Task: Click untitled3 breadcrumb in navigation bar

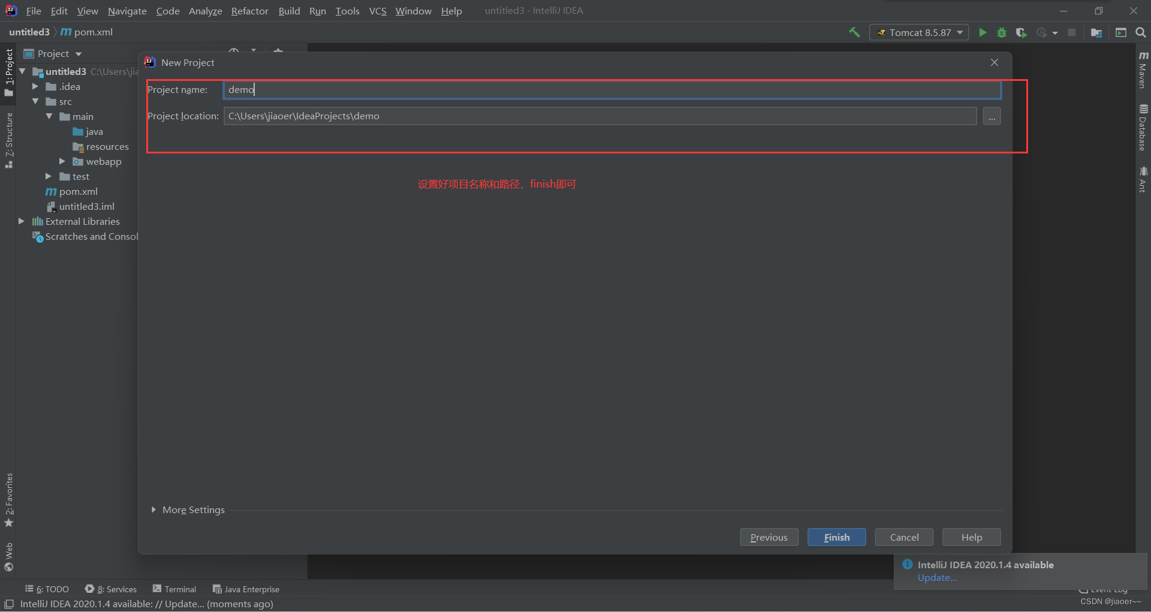Action: (x=29, y=32)
